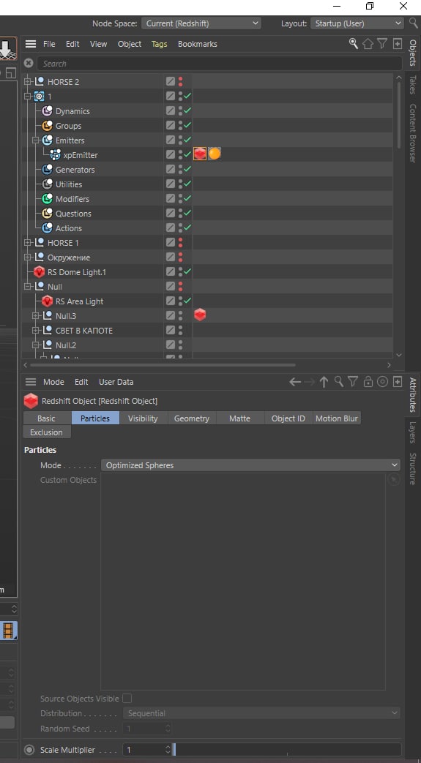Toggle the Attribute Manager mode lock circle icon

[x=382, y=382]
